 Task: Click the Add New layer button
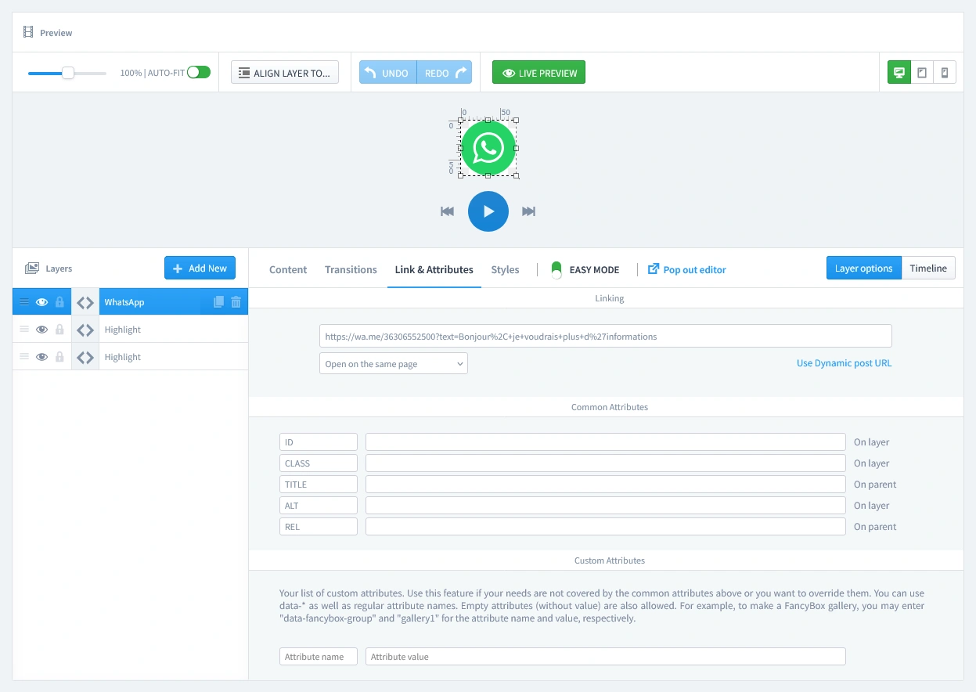tap(200, 269)
